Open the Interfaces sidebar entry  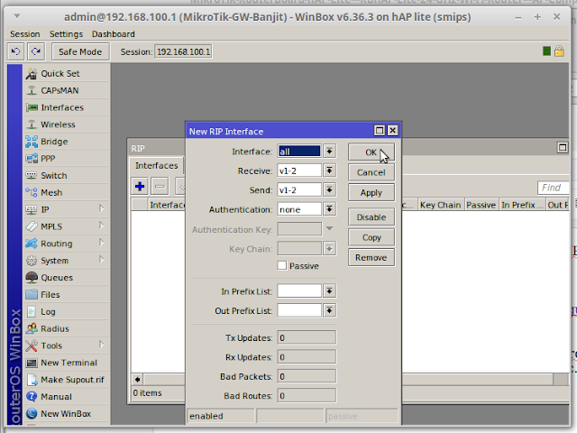[x=67, y=107]
